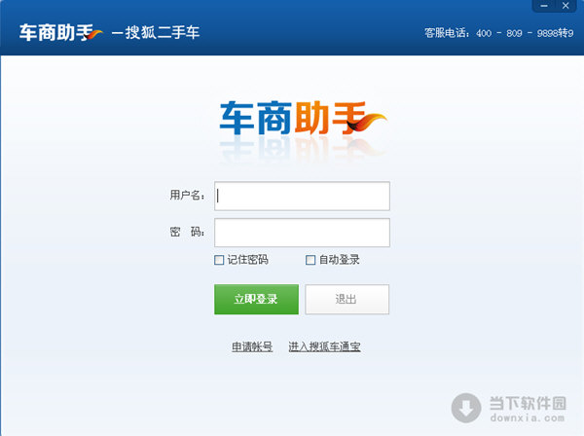The image size is (584, 436).
Task: Enable the 自动登录 checkbox
Action: tap(310, 260)
